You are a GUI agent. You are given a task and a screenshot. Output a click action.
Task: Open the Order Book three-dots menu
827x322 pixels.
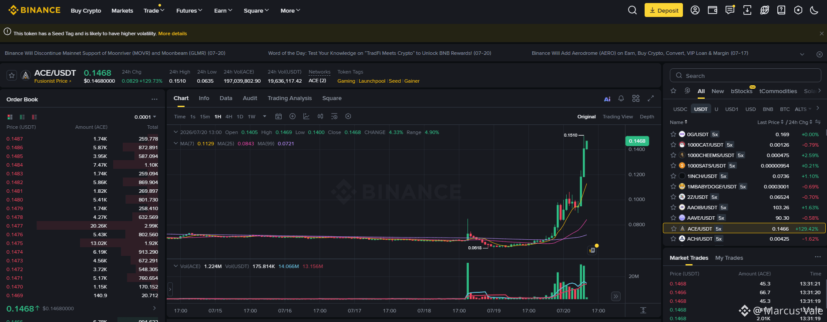click(x=155, y=99)
